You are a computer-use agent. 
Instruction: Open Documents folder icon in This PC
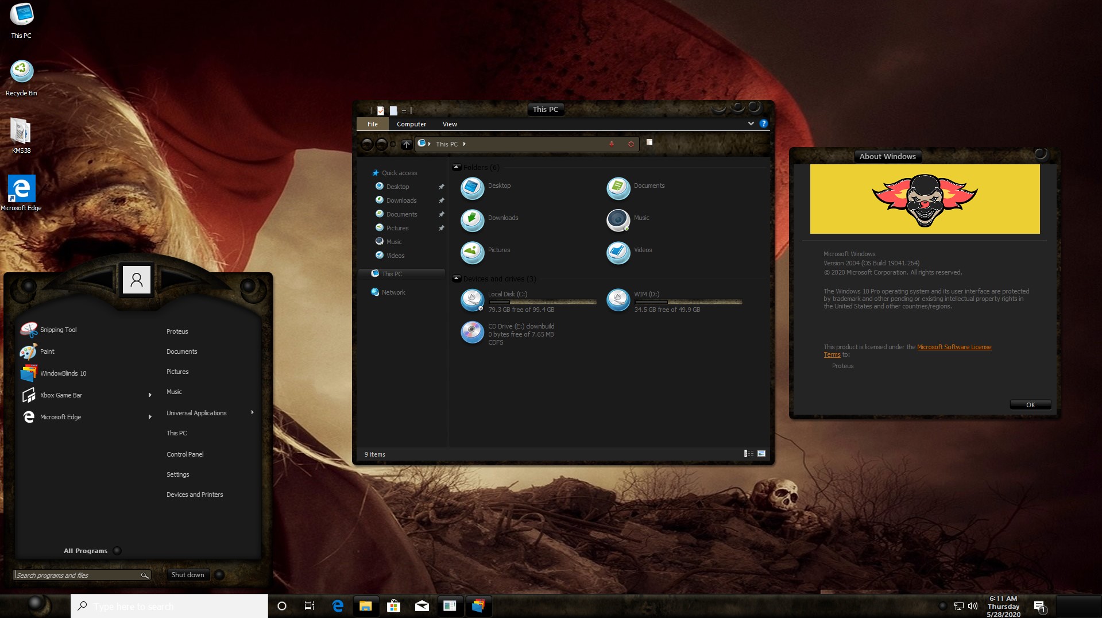[x=618, y=188]
